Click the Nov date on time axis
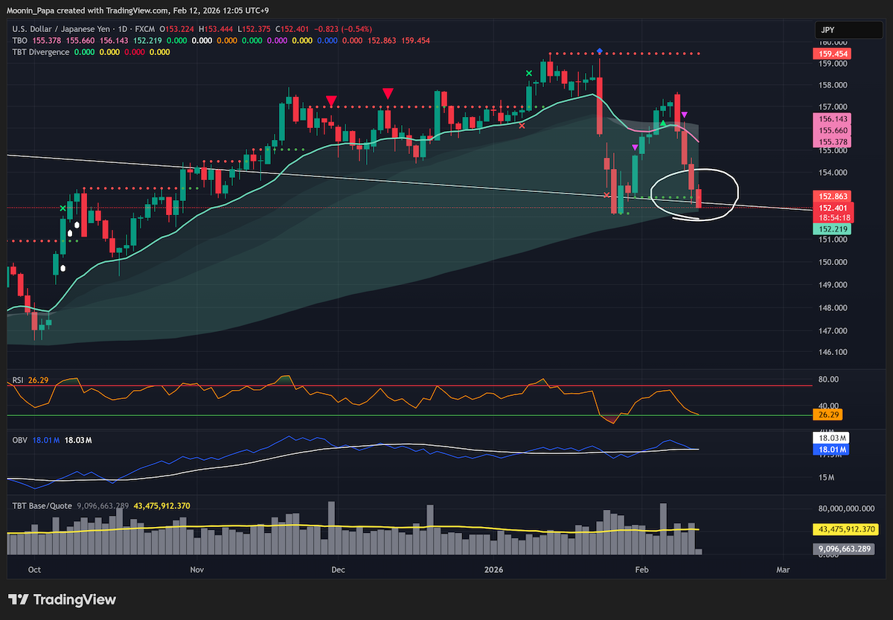 point(197,569)
